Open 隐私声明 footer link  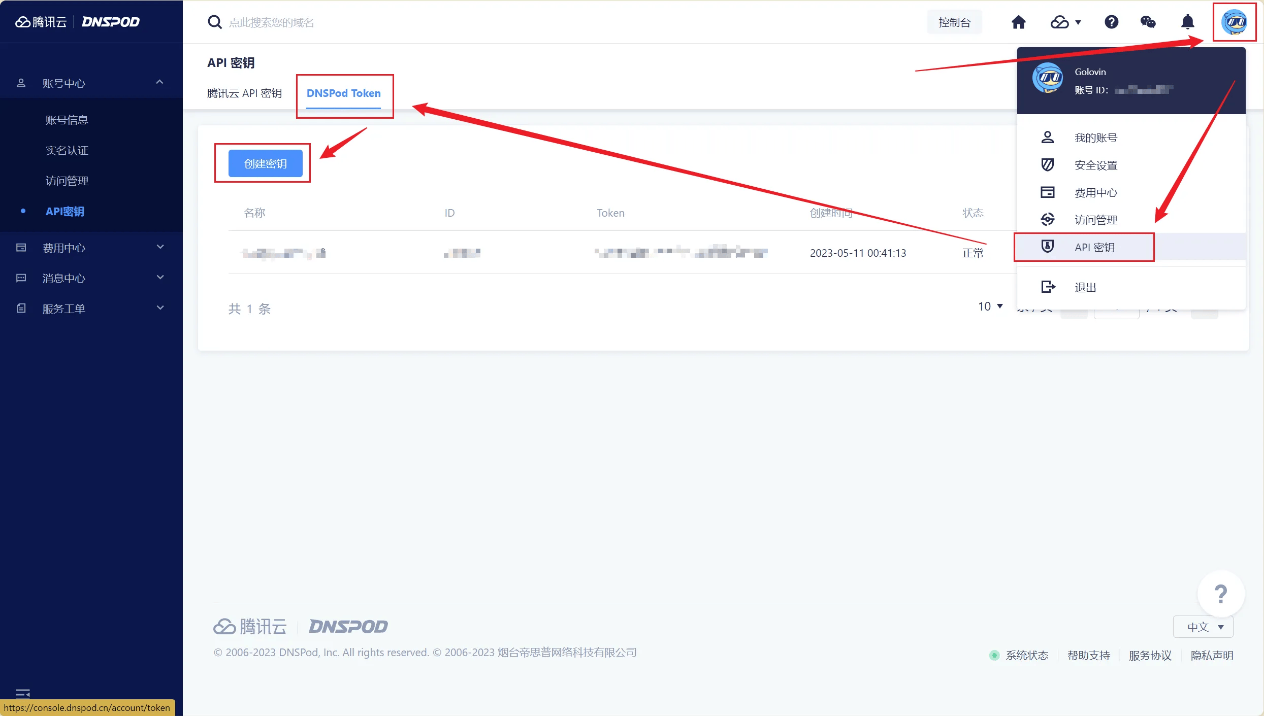click(x=1212, y=655)
